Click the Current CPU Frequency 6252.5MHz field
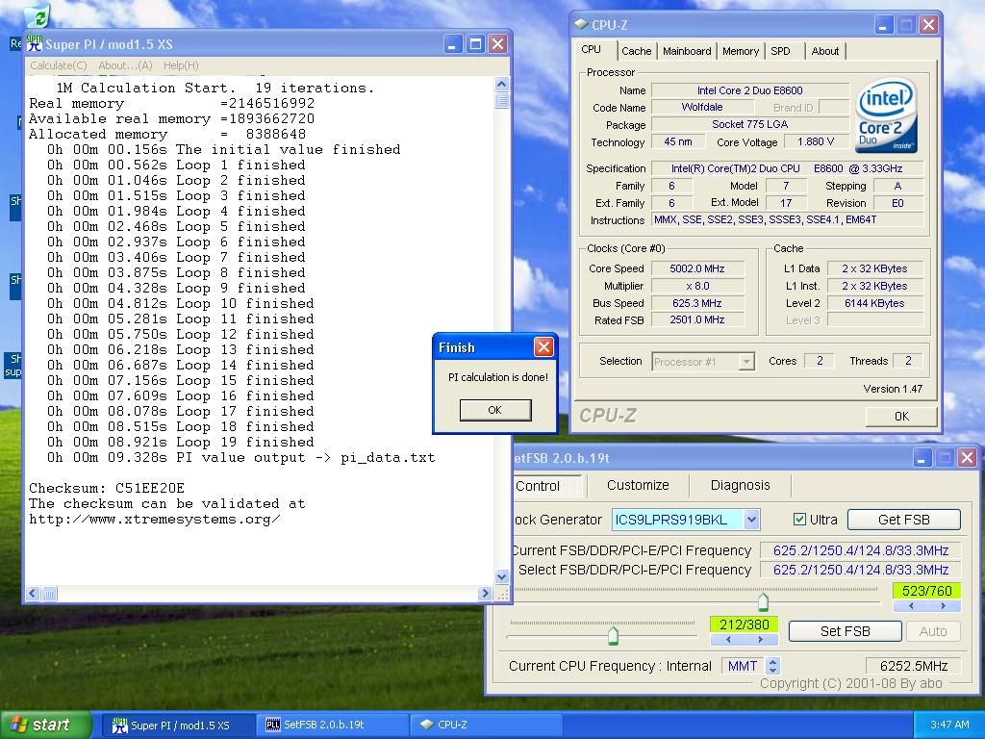This screenshot has height=739, width=985. click(x=913, y=666)
